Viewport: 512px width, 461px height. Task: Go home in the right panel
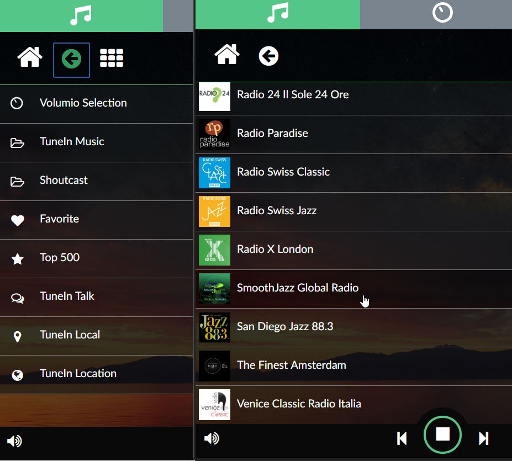click(226, 55)
